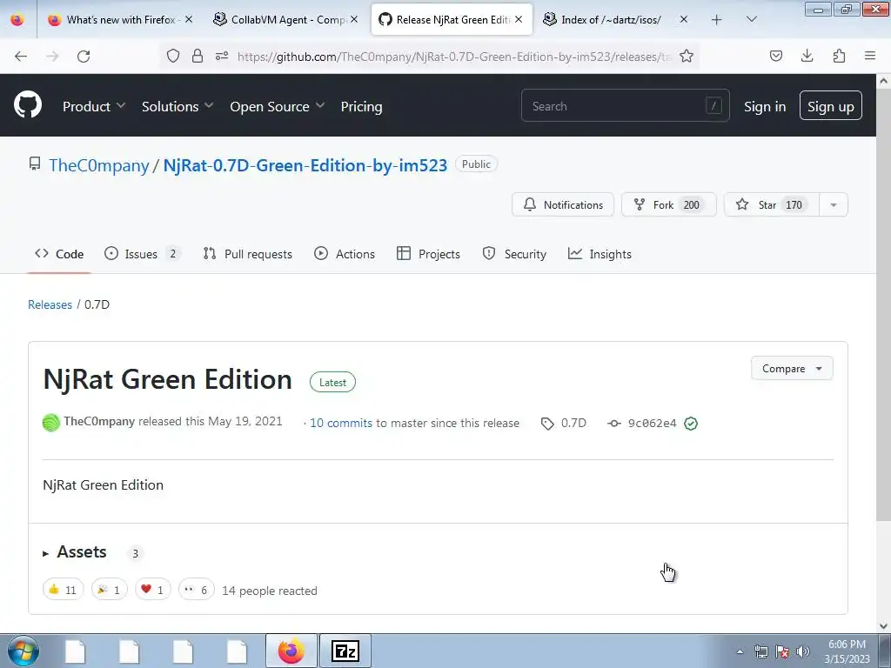
Task: Open the Firefox extensions icon
Action: [x=839, y=56]
